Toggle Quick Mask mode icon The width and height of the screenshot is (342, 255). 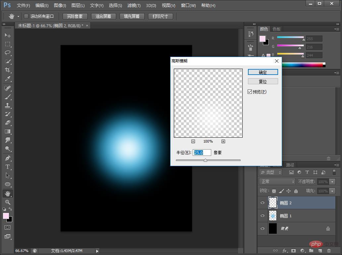(7, 227)
